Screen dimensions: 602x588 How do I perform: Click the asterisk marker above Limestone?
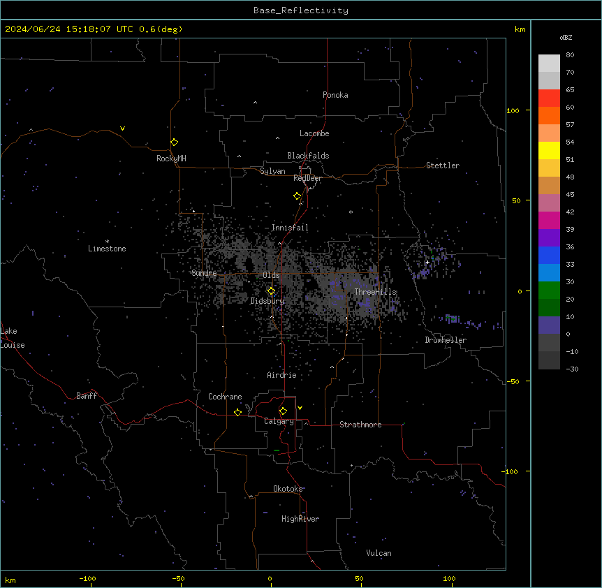(x=107, y=242)
